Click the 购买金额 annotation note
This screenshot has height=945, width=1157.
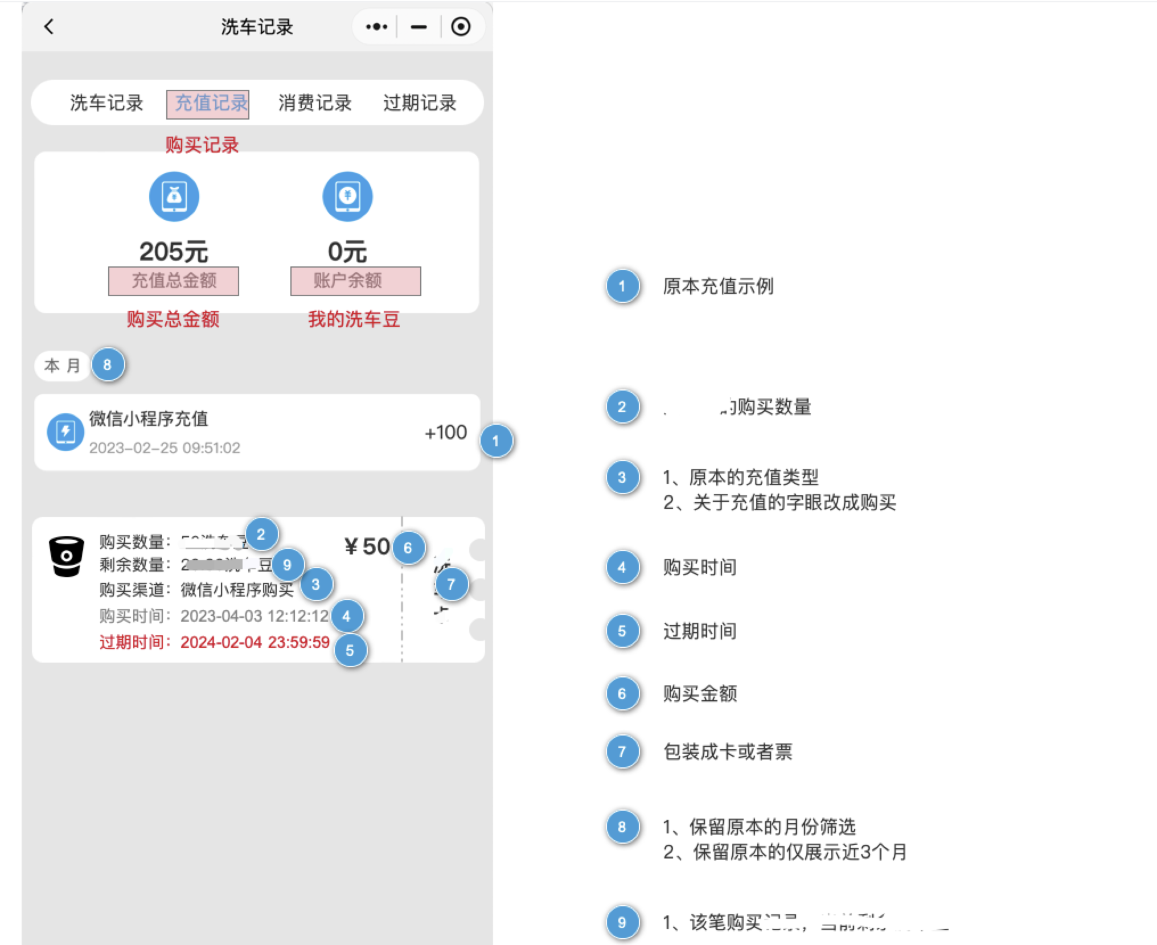point(700,693)
